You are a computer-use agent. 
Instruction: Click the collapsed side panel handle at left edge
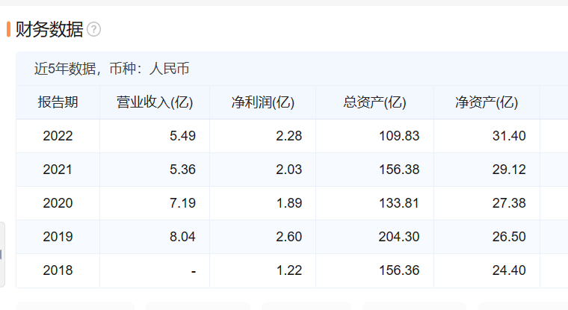click(2, 254)
